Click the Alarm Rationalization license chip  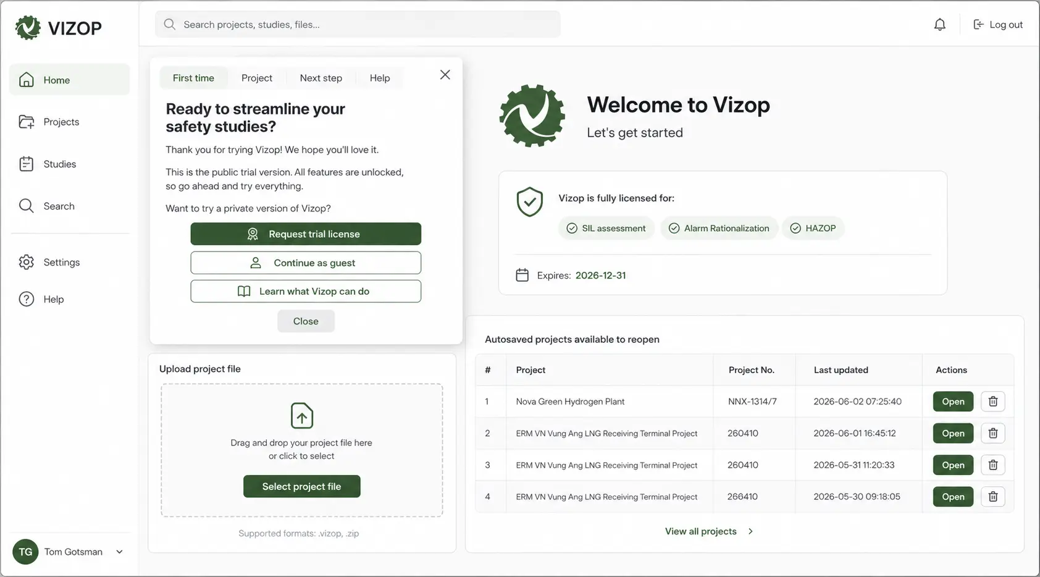pyautogui.click(x=719, y=228)
